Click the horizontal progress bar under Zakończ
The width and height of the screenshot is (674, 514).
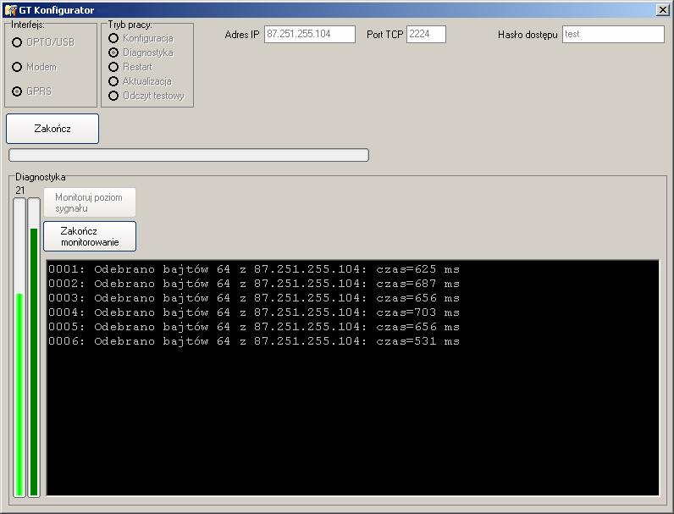(189, 155)
